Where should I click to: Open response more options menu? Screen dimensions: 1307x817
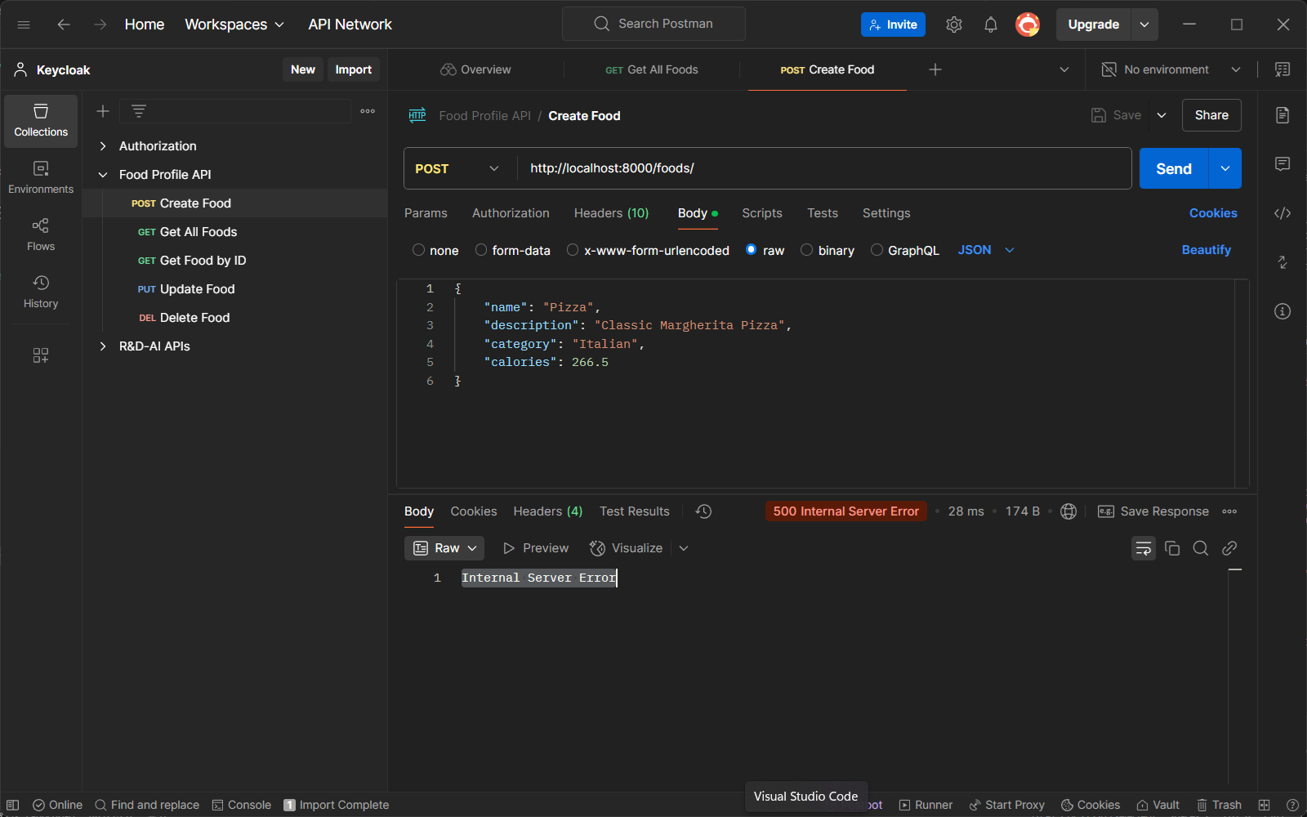(1229, 511)
